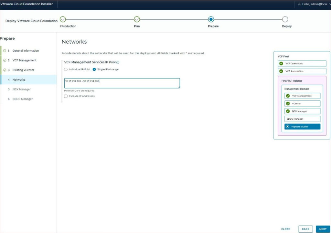The width and height of the screenshot is (331, 233).
Task: Click the CLOSE button
Action: point(286,229)
